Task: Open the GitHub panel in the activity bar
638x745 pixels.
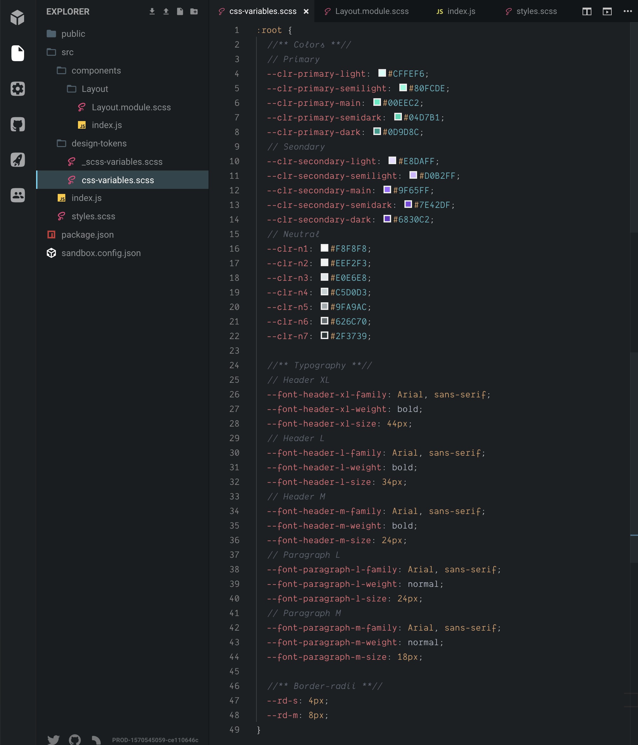Action: (x=18, y=125)
